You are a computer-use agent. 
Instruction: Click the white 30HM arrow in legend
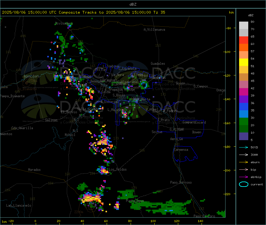[x=244, y=155]
